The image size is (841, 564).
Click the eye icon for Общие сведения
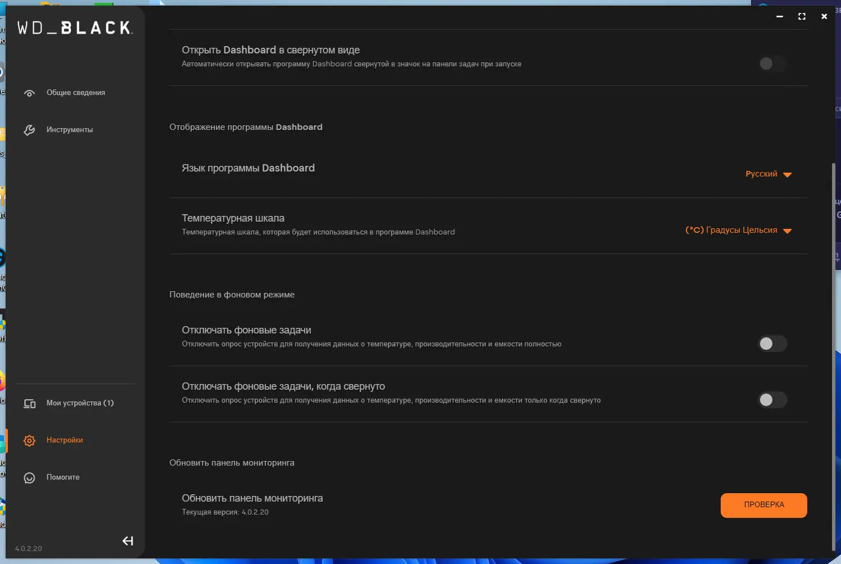(30, 93)
